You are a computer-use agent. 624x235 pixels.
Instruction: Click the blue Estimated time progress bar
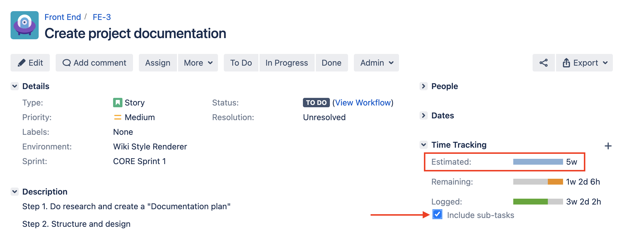pos(538,162)
